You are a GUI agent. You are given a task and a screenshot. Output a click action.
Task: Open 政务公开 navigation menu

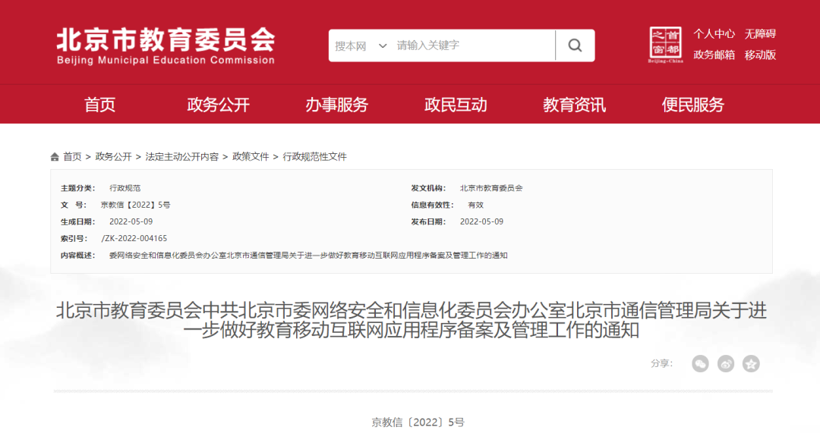click(219, 105)
